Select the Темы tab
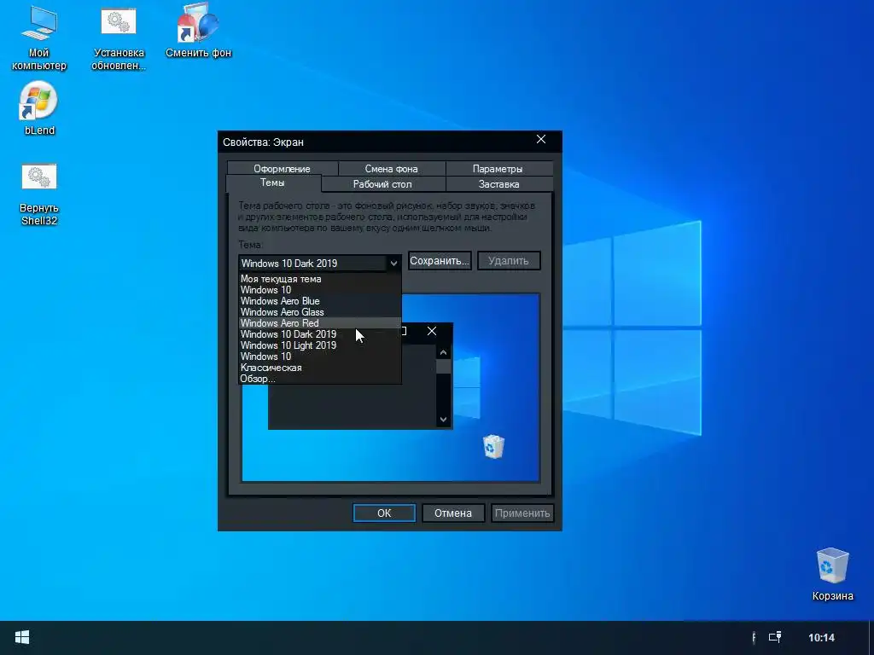This screenshot has height=655, width=874. pos(272,183)
